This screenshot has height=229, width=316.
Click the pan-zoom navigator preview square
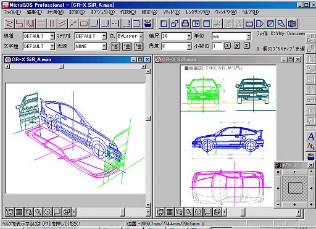[295, 188]
